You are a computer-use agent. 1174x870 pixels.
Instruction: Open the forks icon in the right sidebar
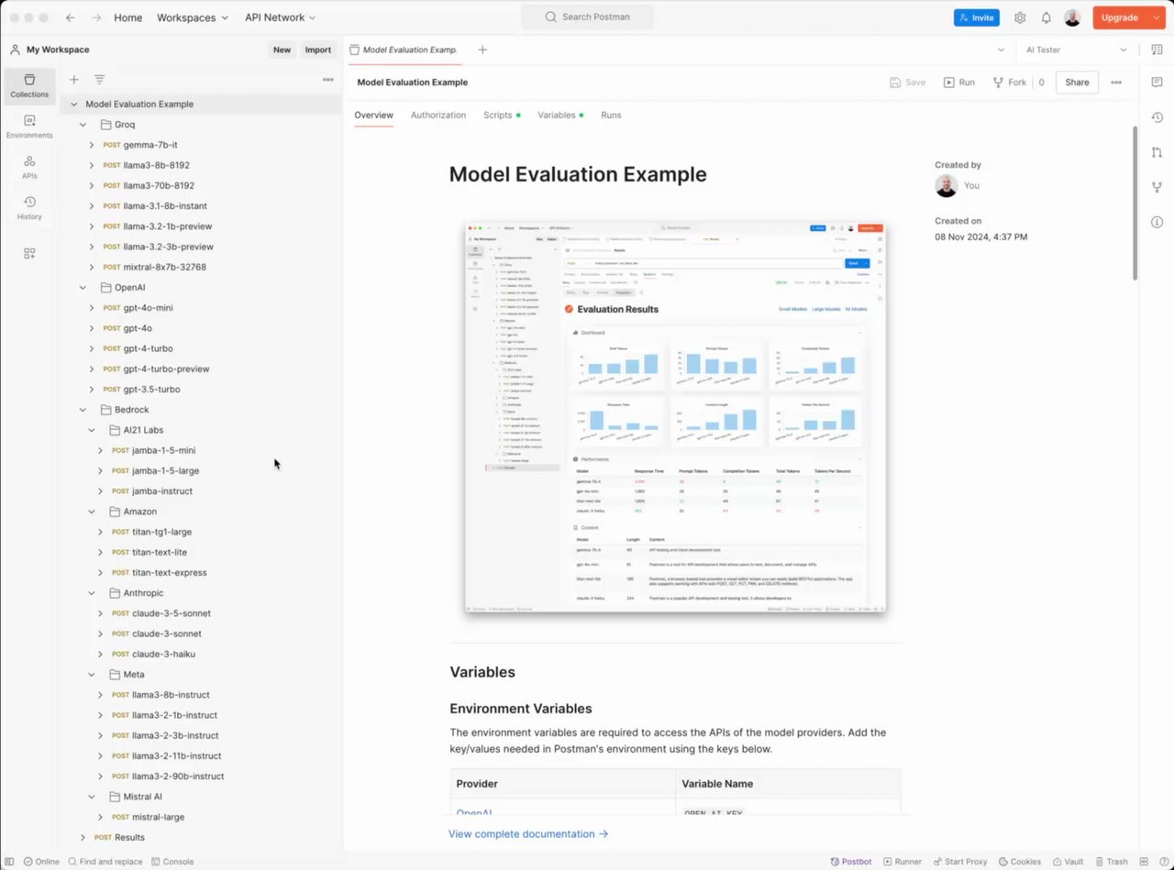pos(1157,187)
